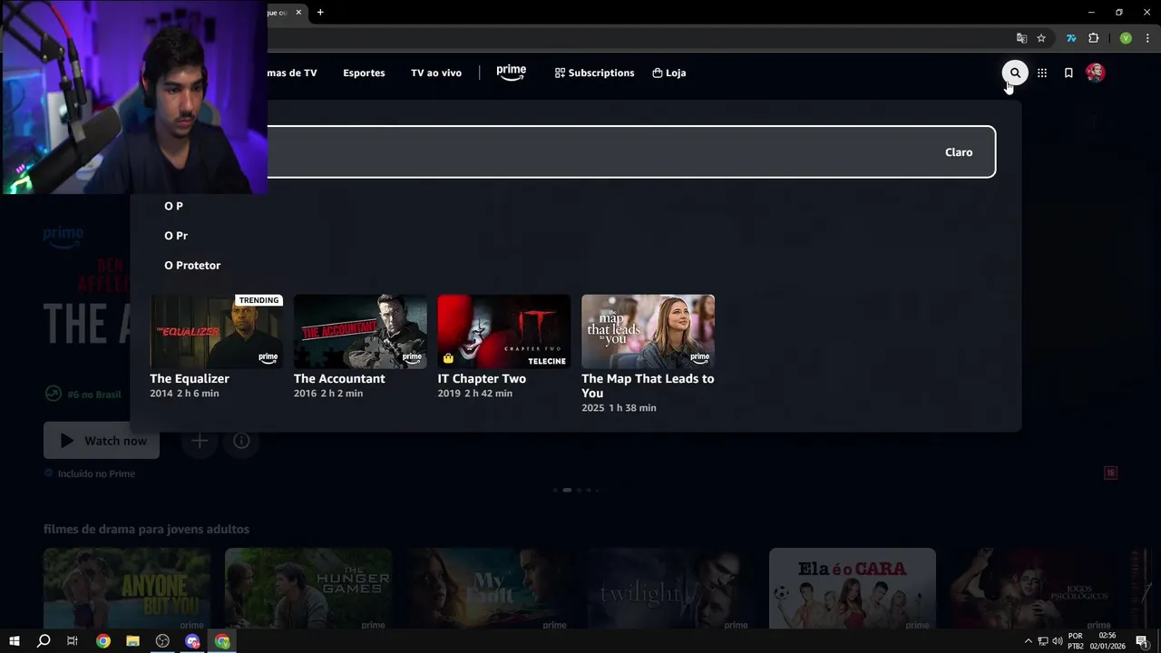The image size is (1161, 653).
Task: Click the Watch now button
Action: click(x=102, y=441)
